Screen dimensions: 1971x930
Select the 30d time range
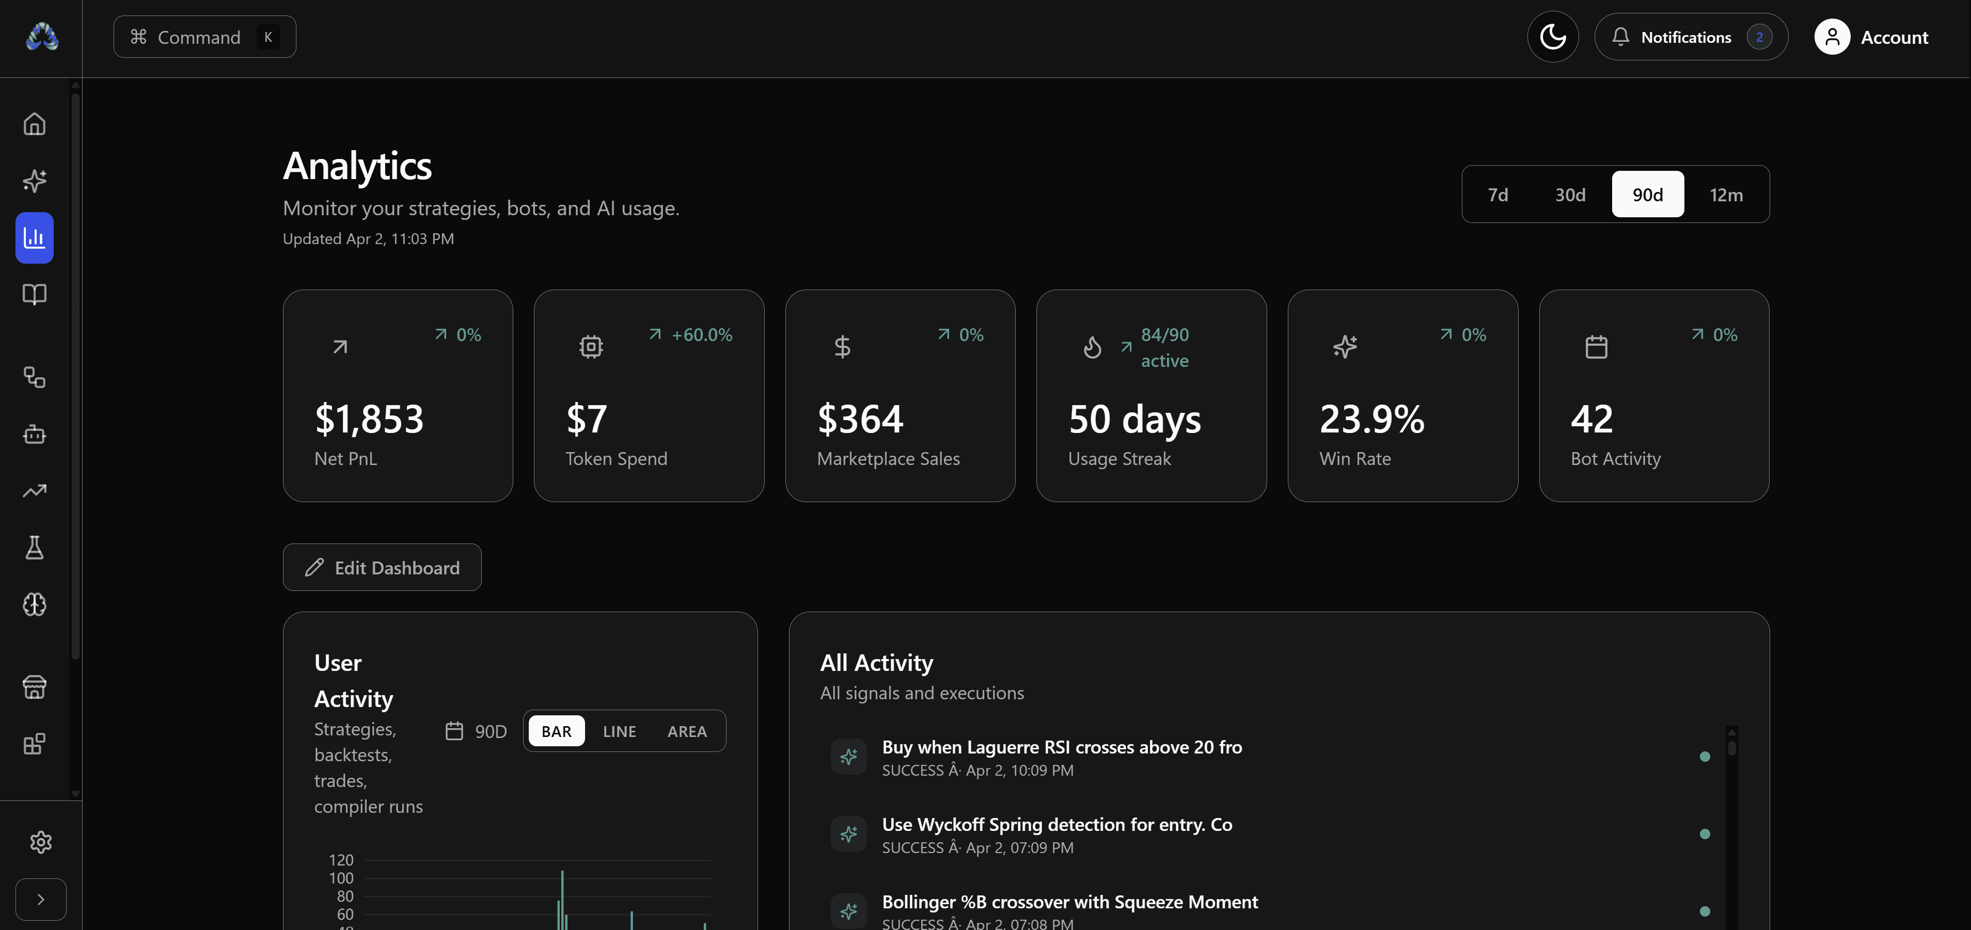point(1570,194)
